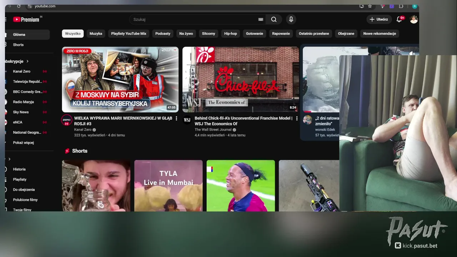Click the magnifier search button
The height and width of the screenshot is (257, 457).
coord(274,20)
